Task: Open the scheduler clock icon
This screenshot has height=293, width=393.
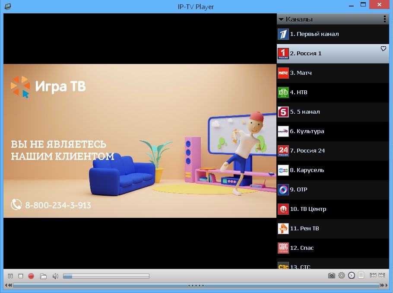Action: 352,275
